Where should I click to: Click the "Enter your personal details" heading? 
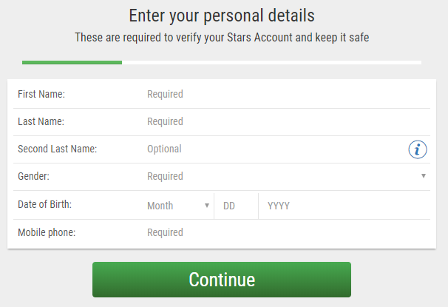[222, 15]
